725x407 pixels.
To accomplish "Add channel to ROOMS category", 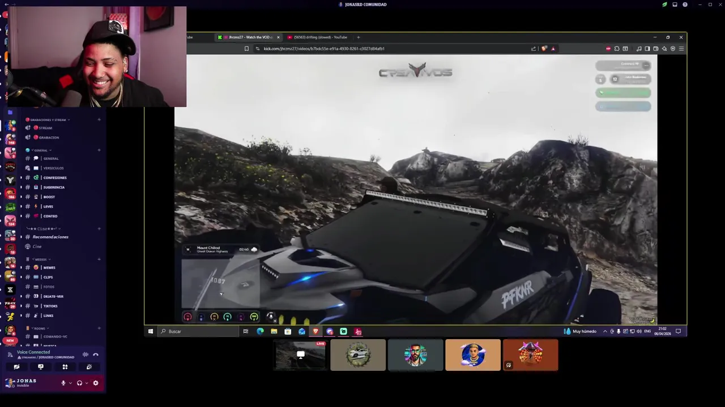I will 99,328.
